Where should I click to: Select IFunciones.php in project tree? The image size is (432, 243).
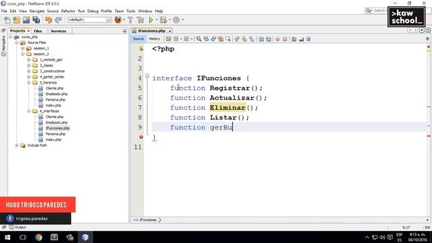tap(57, 128)
